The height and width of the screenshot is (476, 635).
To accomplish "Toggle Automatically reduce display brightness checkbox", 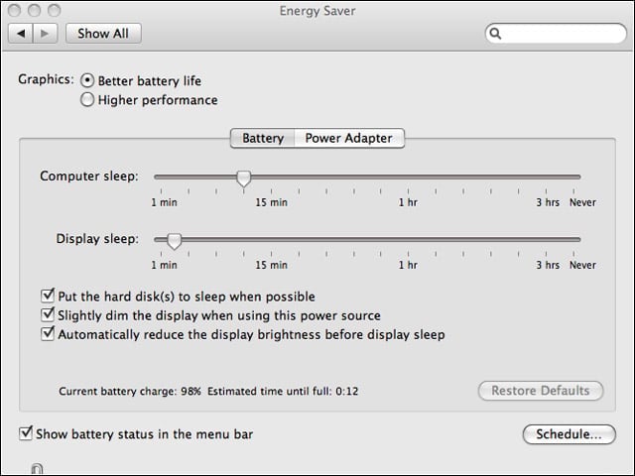I will (x=48, y=334).
